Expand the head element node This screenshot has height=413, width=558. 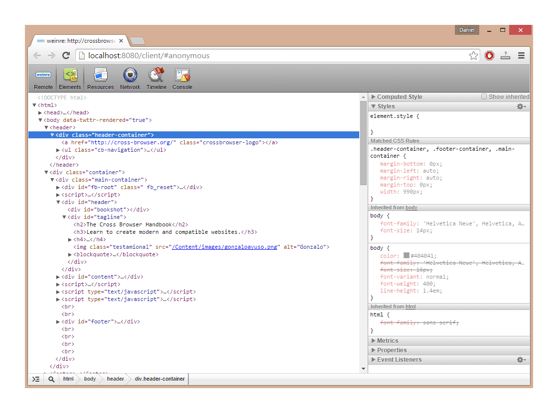[40, 113]
